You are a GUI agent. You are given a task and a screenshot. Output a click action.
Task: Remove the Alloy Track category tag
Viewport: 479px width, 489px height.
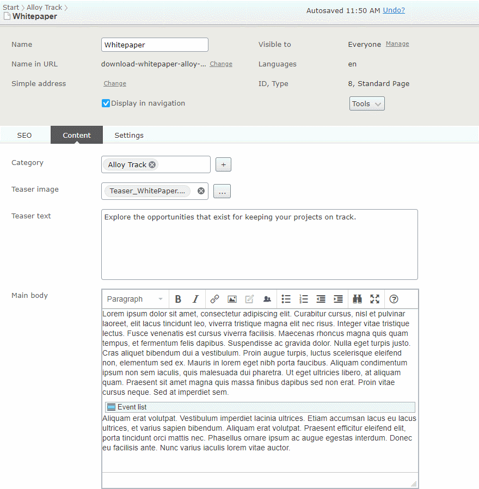pos(152,164)
